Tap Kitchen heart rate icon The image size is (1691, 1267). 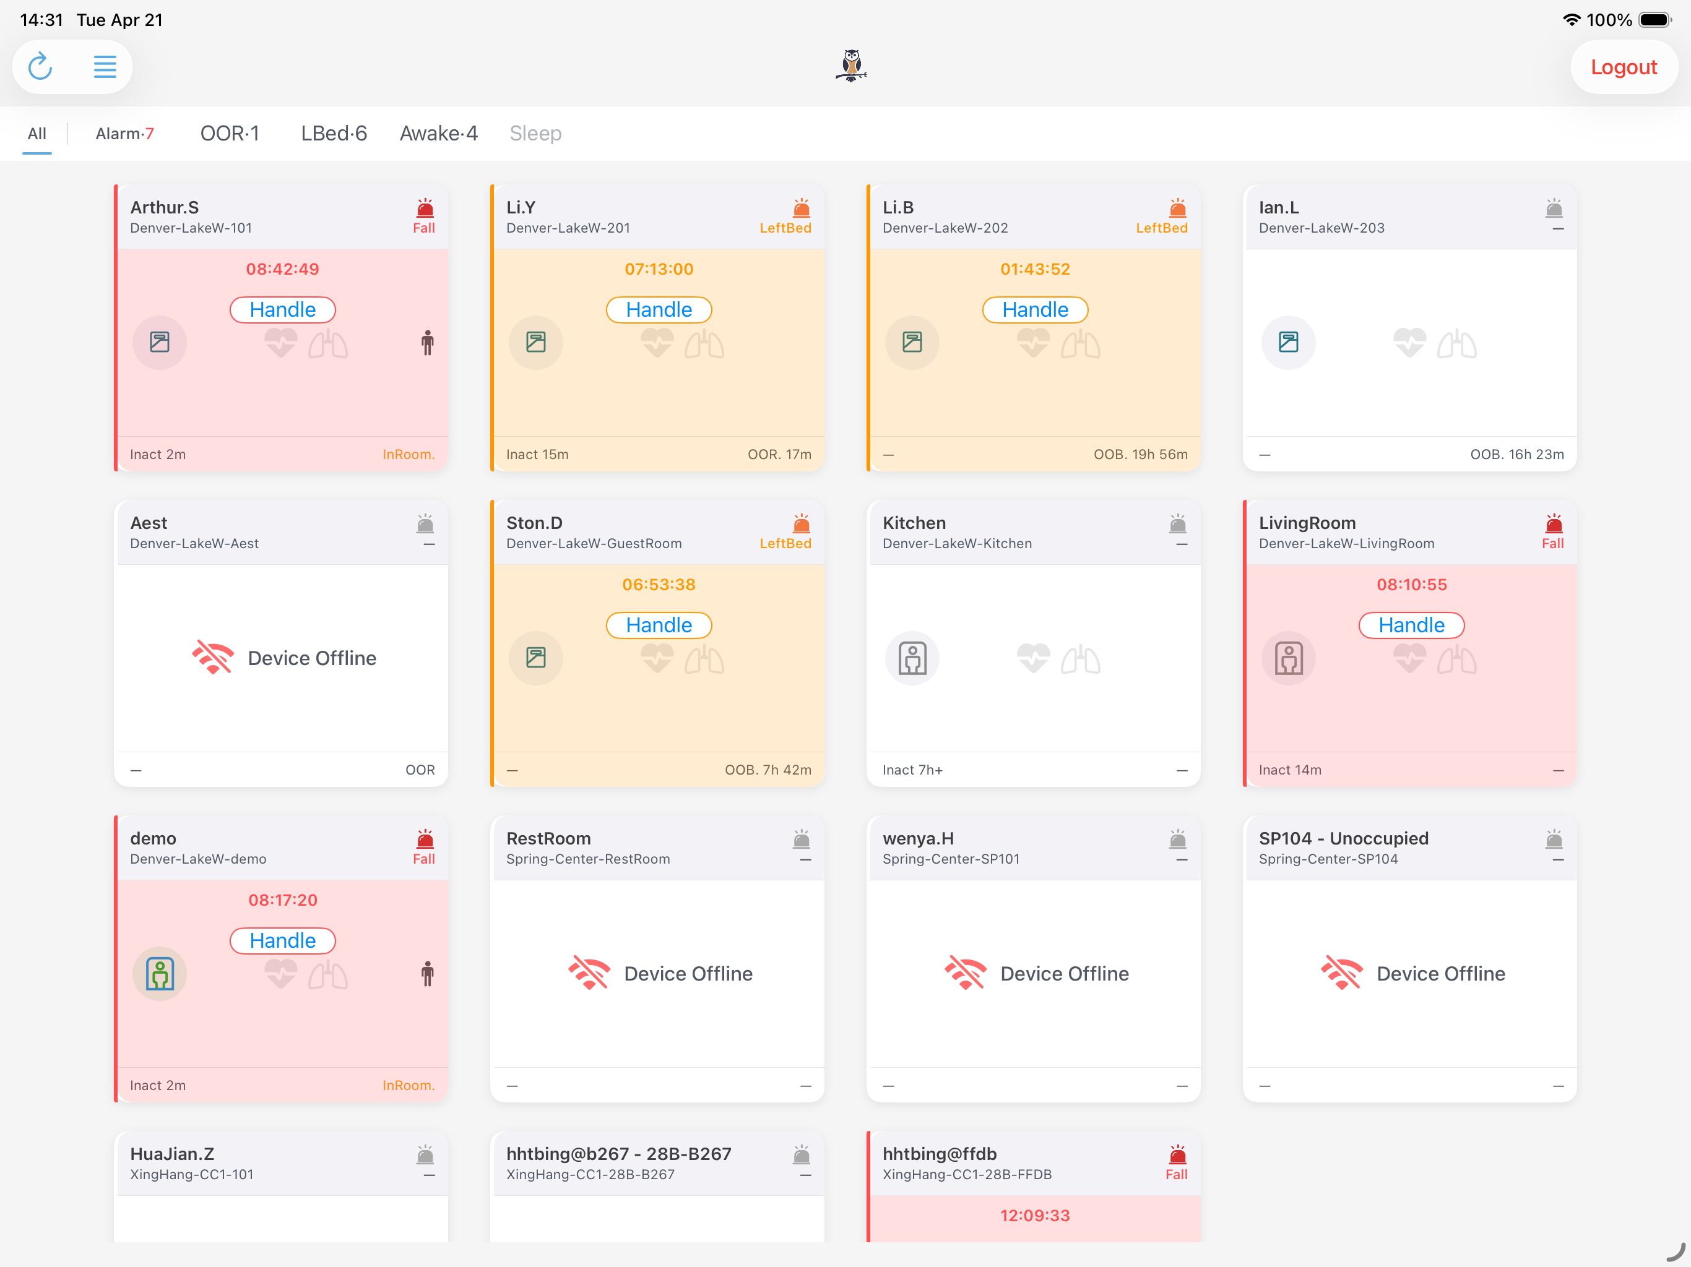[1033, 658]
